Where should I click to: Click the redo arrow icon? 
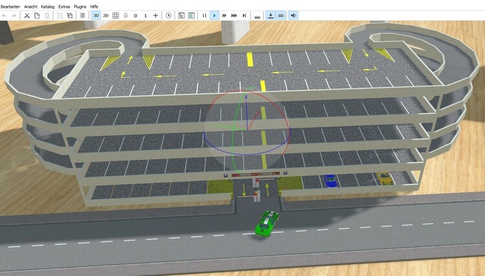(14, 16)
